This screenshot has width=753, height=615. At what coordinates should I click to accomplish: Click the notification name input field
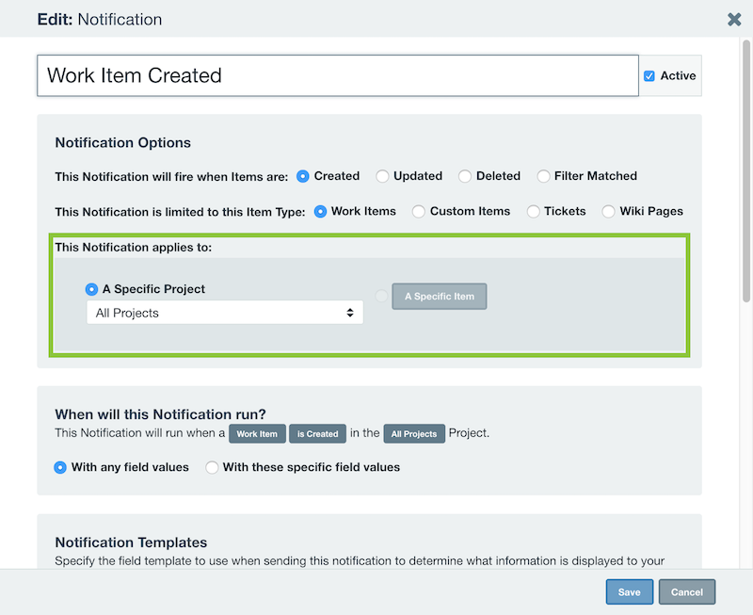(338, 76)
